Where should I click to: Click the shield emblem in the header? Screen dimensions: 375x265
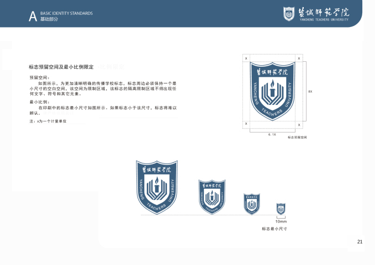pos(289,13)
